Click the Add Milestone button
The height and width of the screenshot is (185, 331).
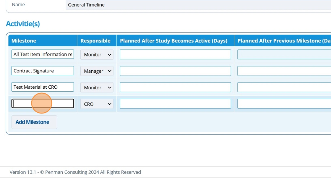(x=33, y=122)
